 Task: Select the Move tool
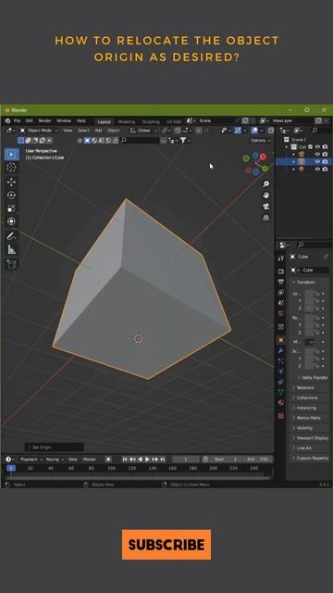[11, 182]
